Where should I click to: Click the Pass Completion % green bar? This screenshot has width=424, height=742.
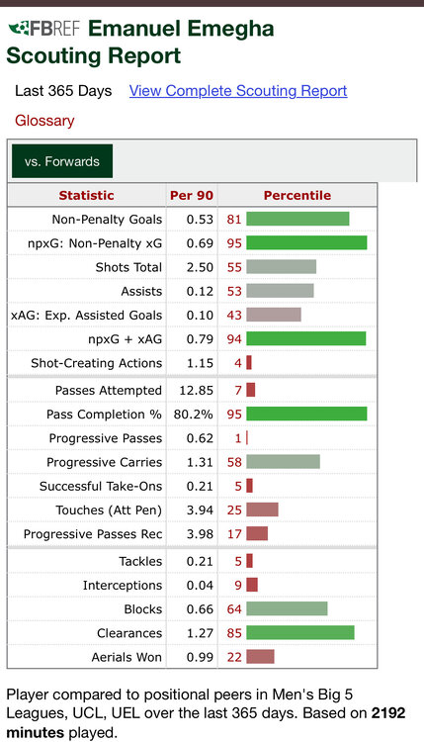(x=306, y=415)
